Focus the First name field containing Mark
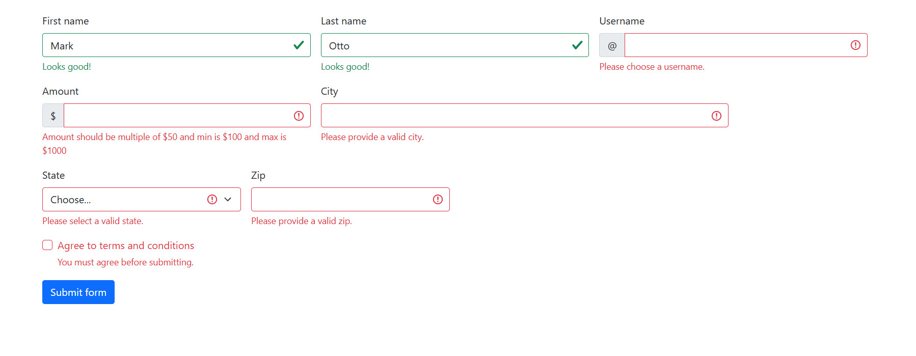The image size is (916, 356). tap(168, 46)
